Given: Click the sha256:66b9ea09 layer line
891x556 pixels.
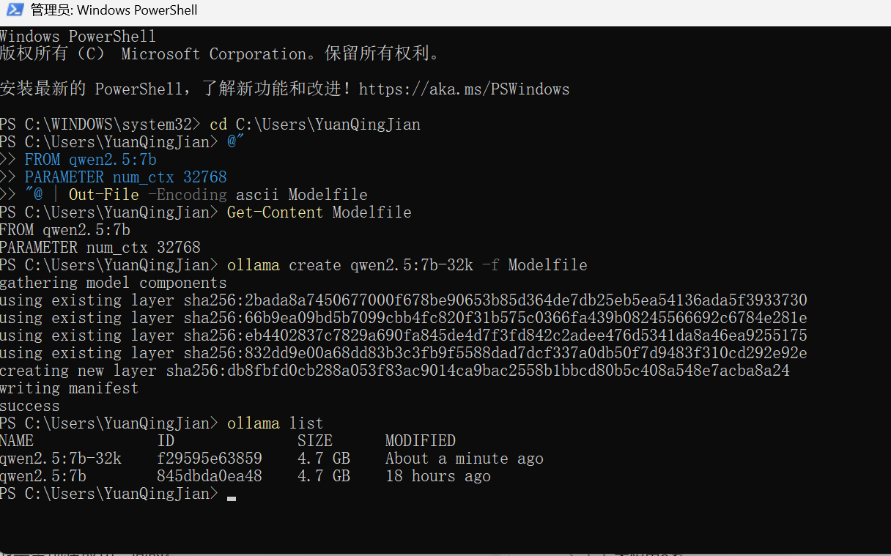Looking at the screenshot, I should (x=404, y=318).
